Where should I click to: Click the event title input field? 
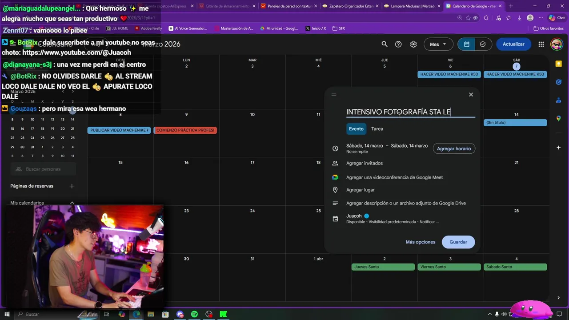[x=410, y=112]
